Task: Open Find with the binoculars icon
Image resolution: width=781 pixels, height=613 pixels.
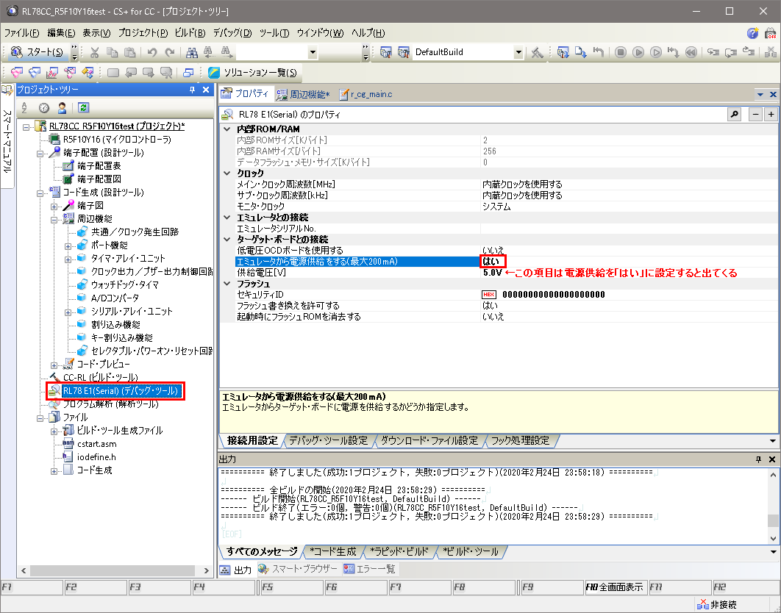Action: pos(192,52)
